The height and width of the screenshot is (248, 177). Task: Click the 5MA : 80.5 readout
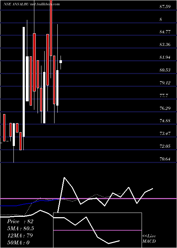(x=21, y=229)
